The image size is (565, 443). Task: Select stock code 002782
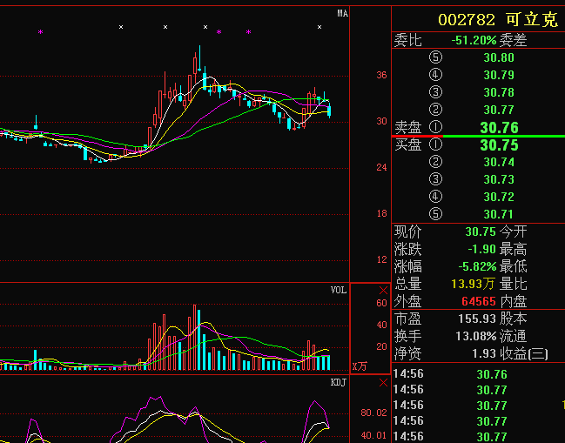click(x=467, y=19)
